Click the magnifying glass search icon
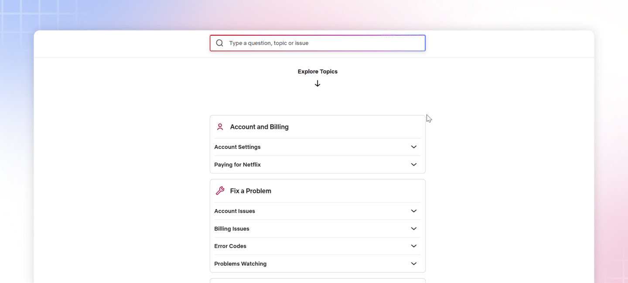Screen dimensions: 628x283 pyautogui.click(x=219, y=43)
